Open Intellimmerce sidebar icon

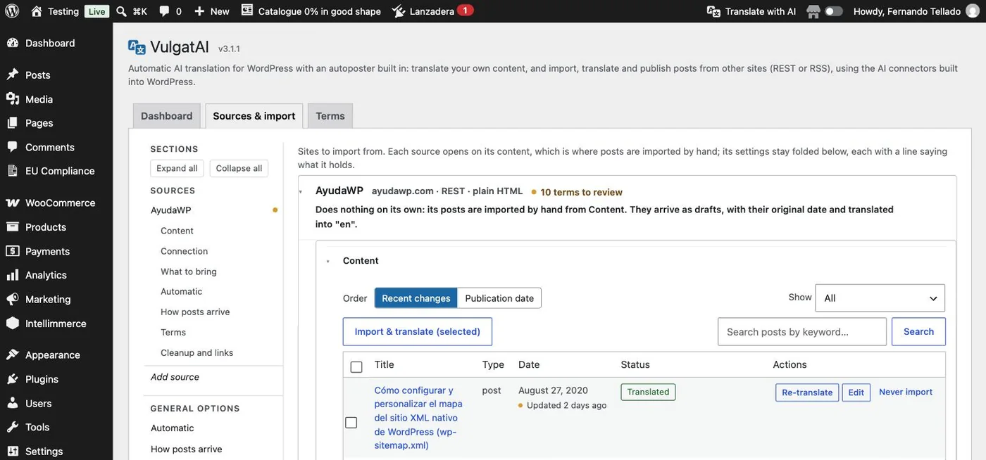click(x=13, y=324)
